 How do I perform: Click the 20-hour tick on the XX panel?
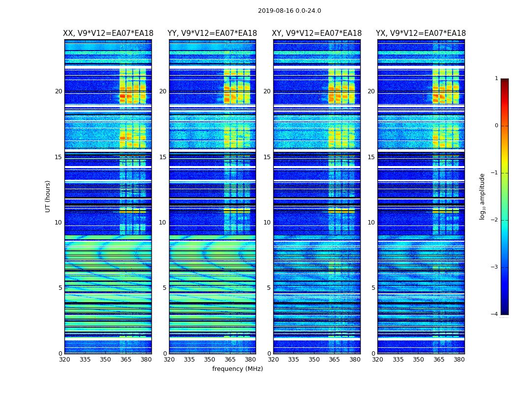pyautogui.click(x=58, y=91)
